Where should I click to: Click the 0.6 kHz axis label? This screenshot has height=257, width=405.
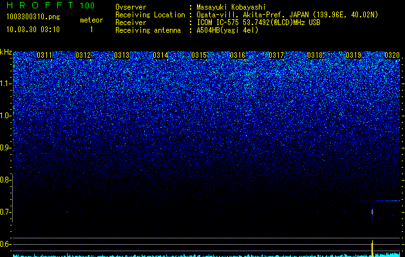tap(5, 244)
